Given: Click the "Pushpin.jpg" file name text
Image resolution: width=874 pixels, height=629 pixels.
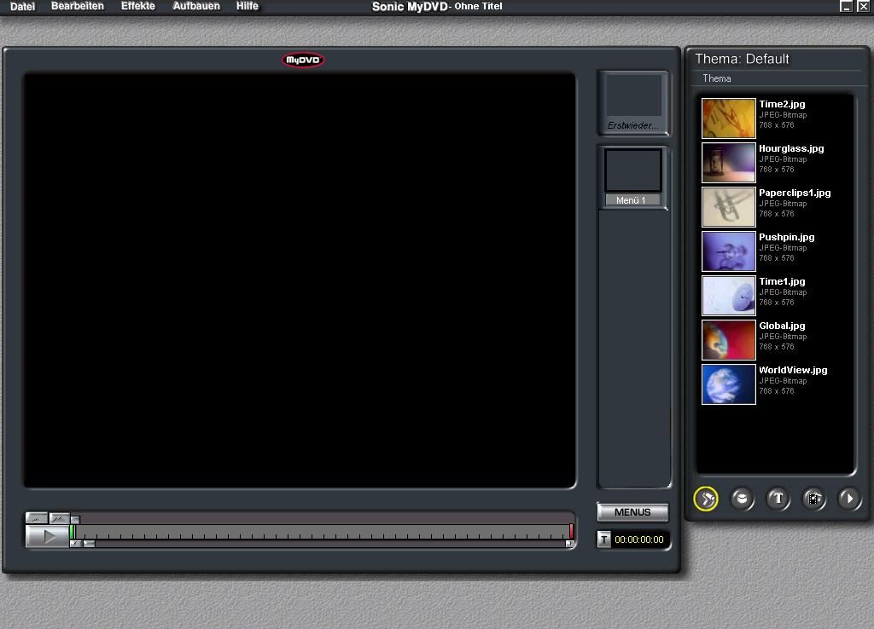Looking at the screenshot, I should [786, 237].
